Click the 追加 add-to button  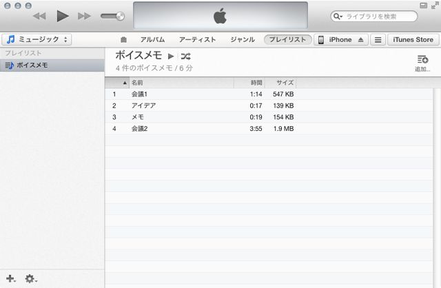click(x=422, y=63)
